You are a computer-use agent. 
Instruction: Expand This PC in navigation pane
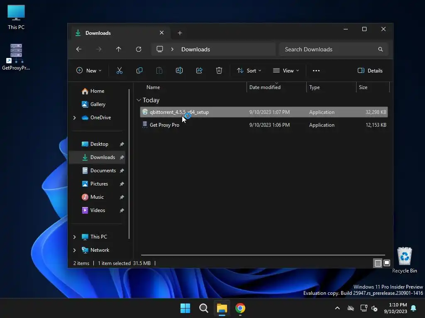[75, 237]
